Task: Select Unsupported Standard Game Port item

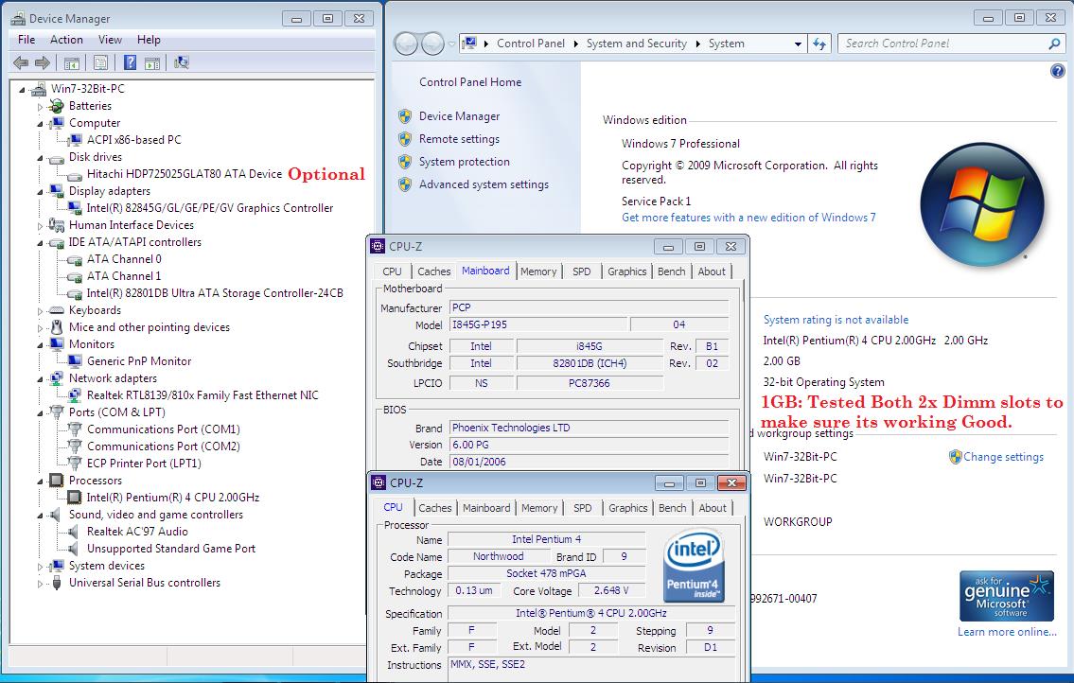Action: tap(170, 549)
